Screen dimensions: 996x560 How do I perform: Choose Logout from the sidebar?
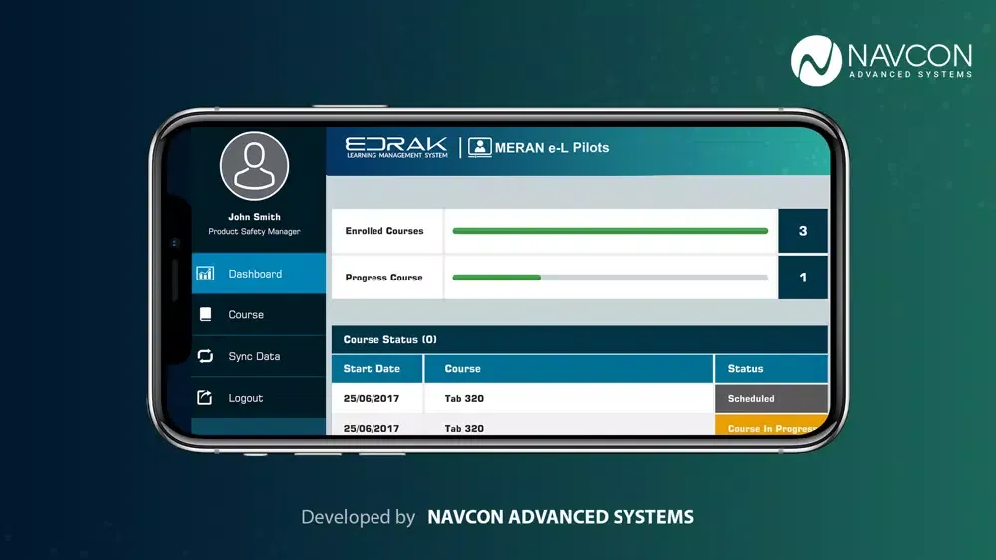[x=259, y=398]
